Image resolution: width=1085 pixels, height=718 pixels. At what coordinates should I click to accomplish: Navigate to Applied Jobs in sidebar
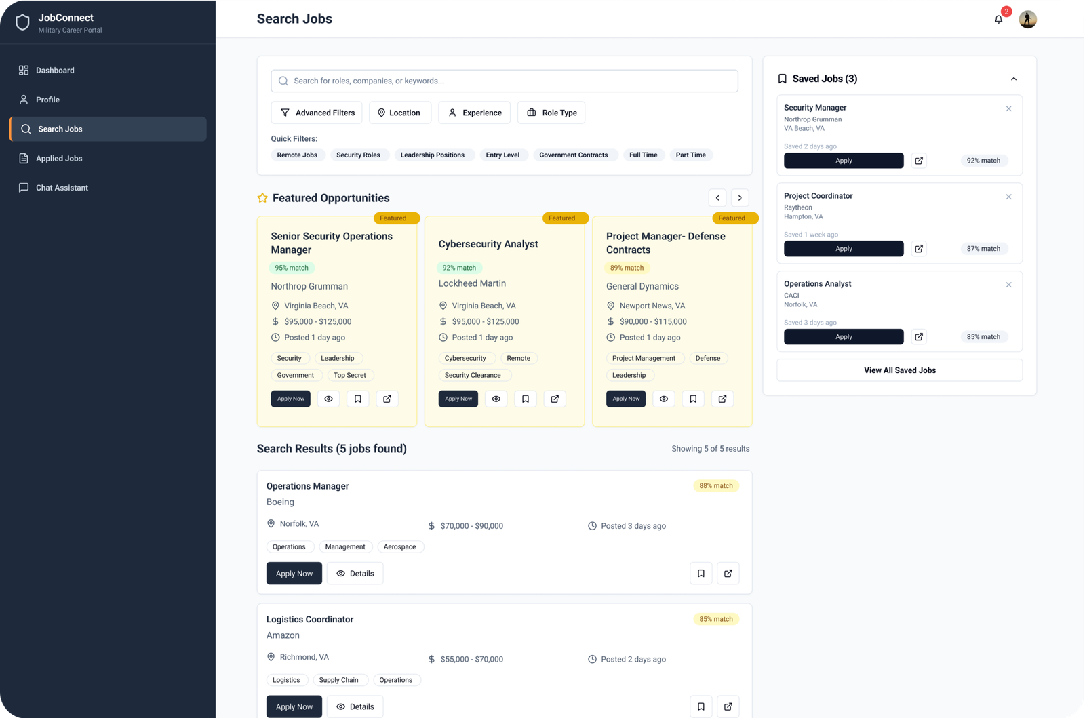[59, 159]
